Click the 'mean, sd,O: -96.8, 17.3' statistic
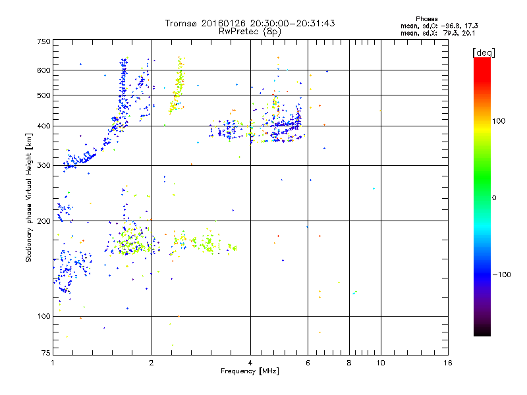 [439, 26]
